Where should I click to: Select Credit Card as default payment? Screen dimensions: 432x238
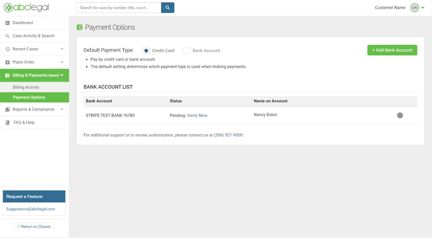[146, 51]
